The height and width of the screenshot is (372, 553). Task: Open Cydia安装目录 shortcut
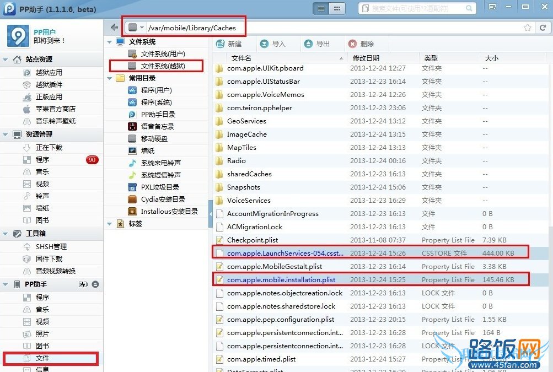(x=157, y=199)
